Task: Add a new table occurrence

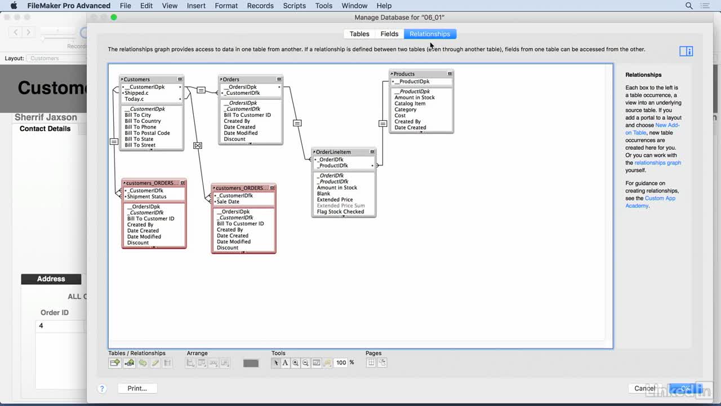Action: click(x=115, y=363)
